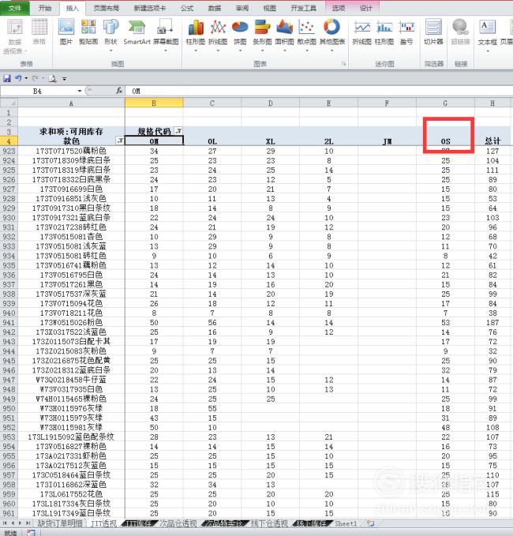Viewport: 513px width, 536px height.
Task: Click the cell 173W0515026粉色
Action: (x=71, y=322)
